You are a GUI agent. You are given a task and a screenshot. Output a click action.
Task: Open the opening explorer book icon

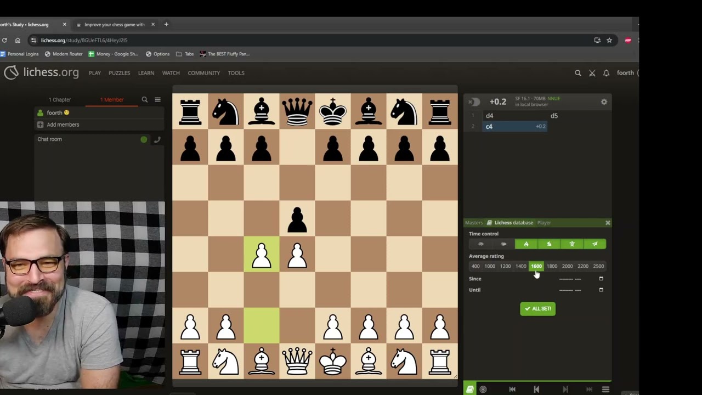coord(470,390)
